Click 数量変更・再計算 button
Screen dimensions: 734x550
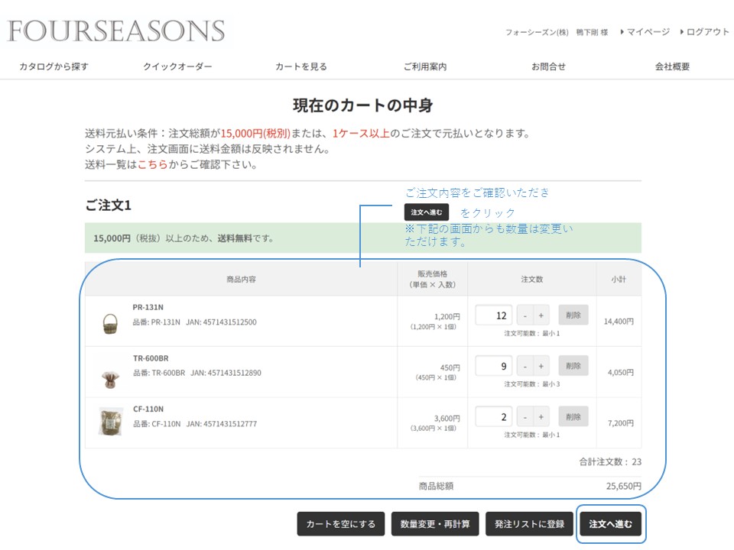[x=435, y=524]
